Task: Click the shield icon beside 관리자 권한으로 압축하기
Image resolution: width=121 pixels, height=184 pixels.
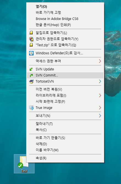Action: [x=31, y=39]
